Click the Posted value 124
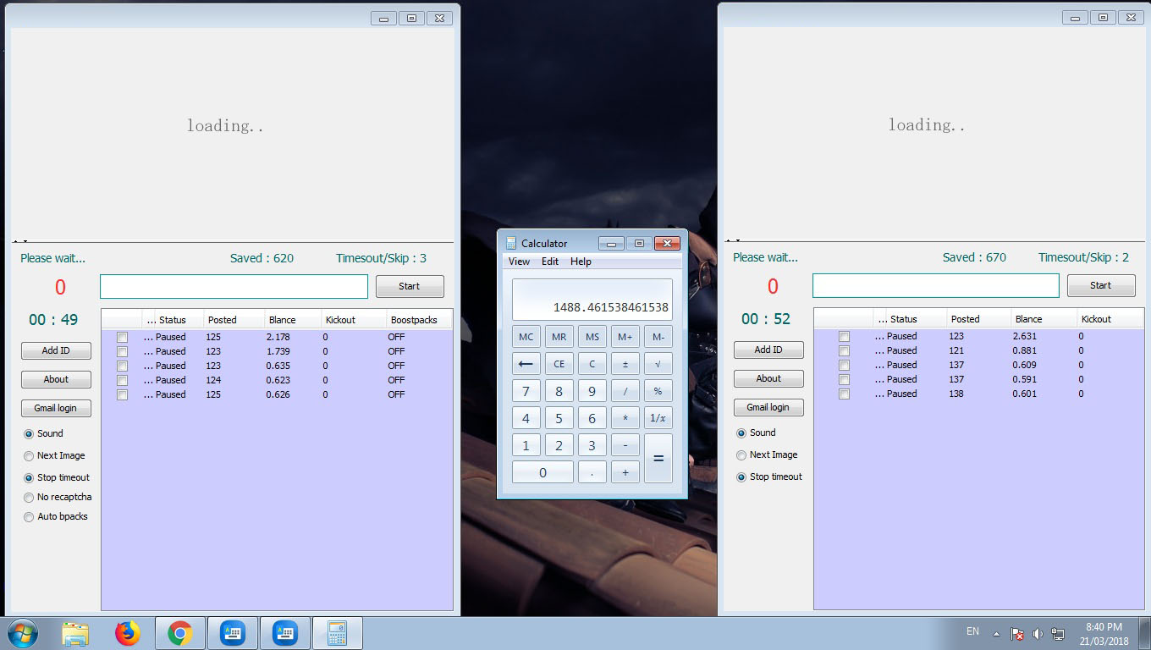Viewport: 1151px width, 650px height. click(x=214, y=380)
